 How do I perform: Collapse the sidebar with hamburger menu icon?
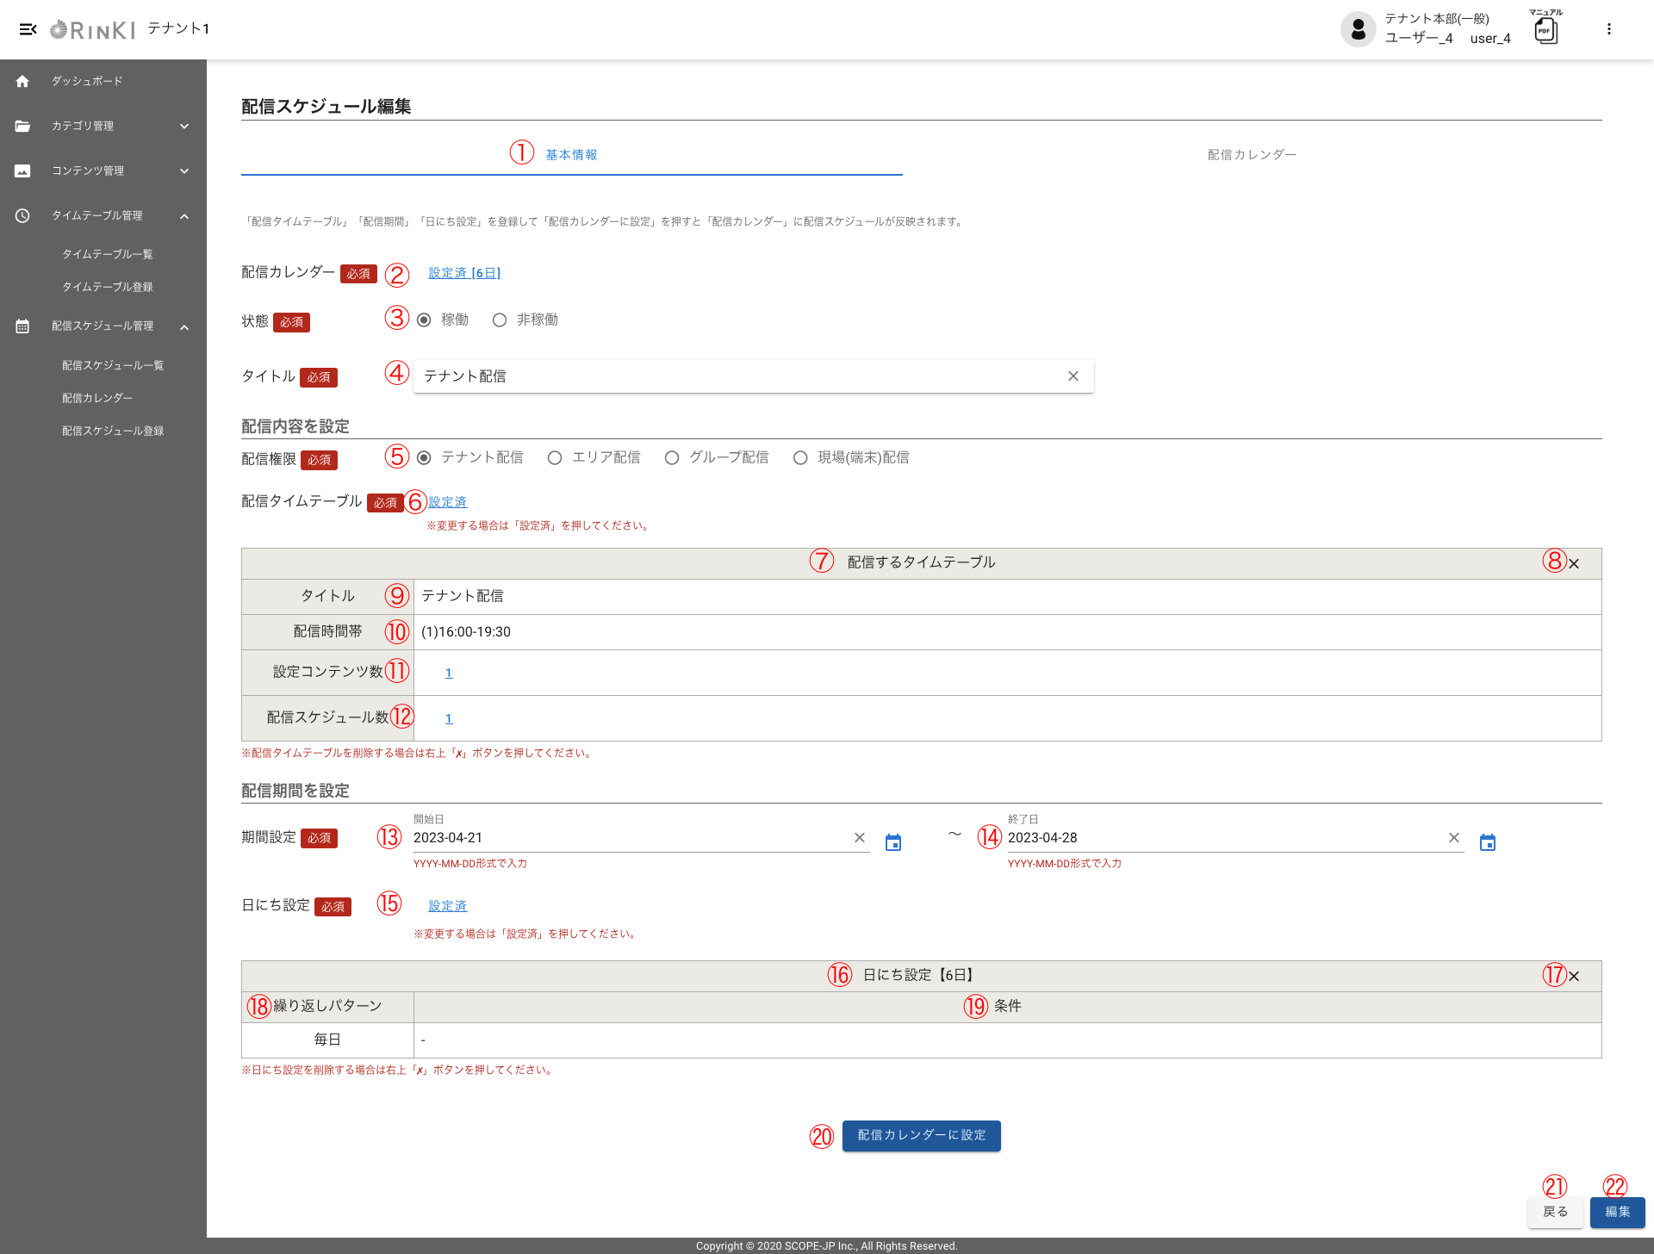coord(28,29)
